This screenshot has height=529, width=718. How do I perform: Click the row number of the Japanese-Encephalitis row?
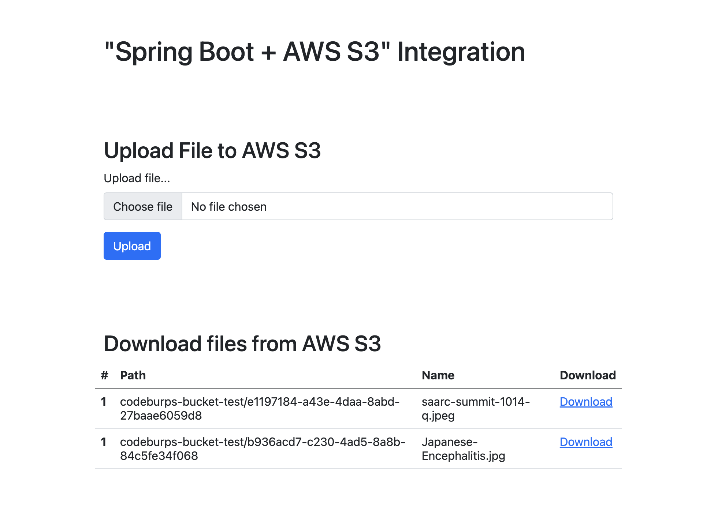point(104,442)
